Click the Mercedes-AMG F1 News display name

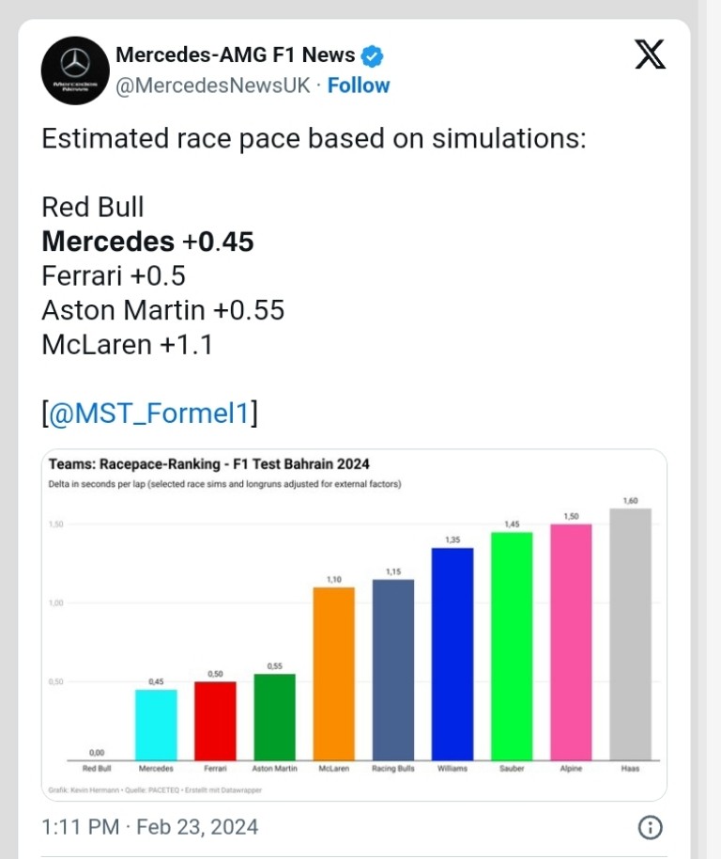[x=236, y=55]
